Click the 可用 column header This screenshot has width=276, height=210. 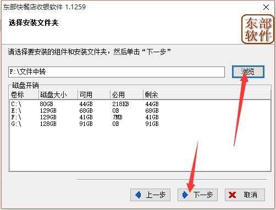(94, 95)
